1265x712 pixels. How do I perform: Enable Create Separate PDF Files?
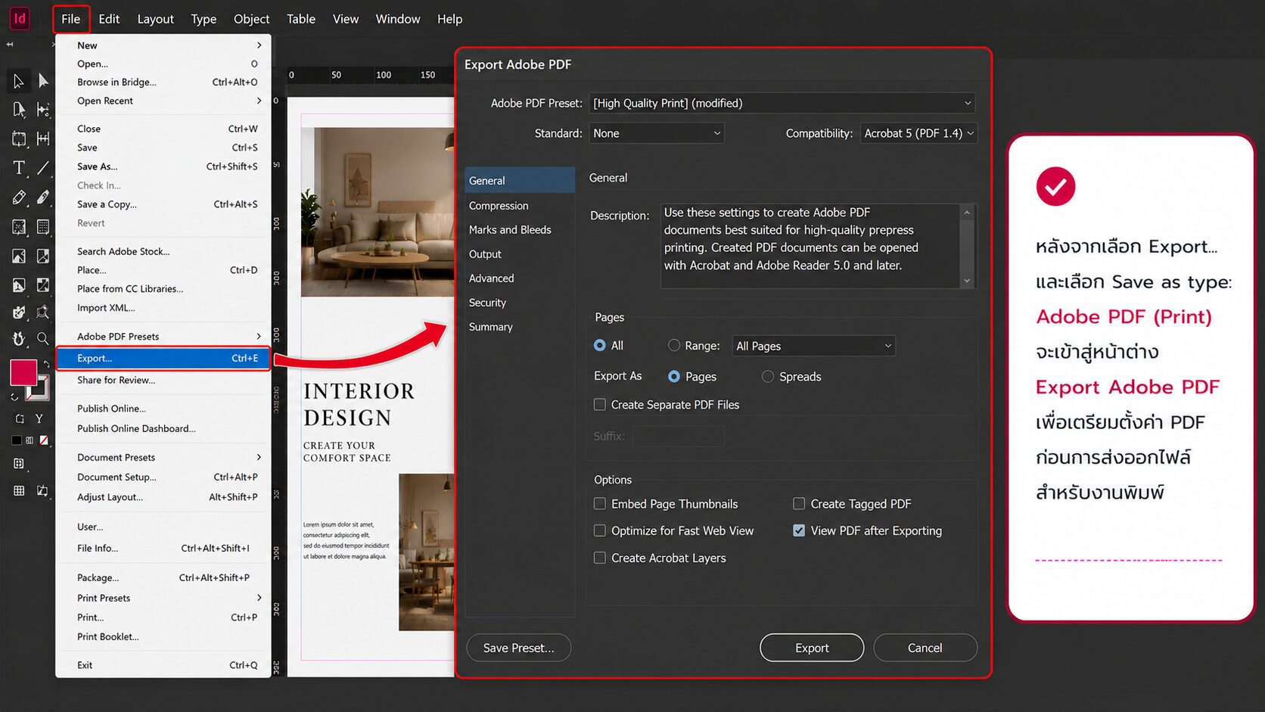(x=600, y=405)
